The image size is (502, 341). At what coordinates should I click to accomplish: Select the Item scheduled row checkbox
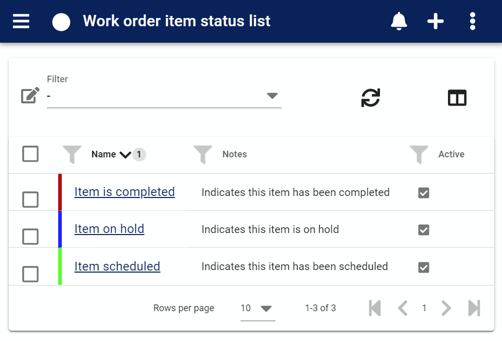pos(30,274)
